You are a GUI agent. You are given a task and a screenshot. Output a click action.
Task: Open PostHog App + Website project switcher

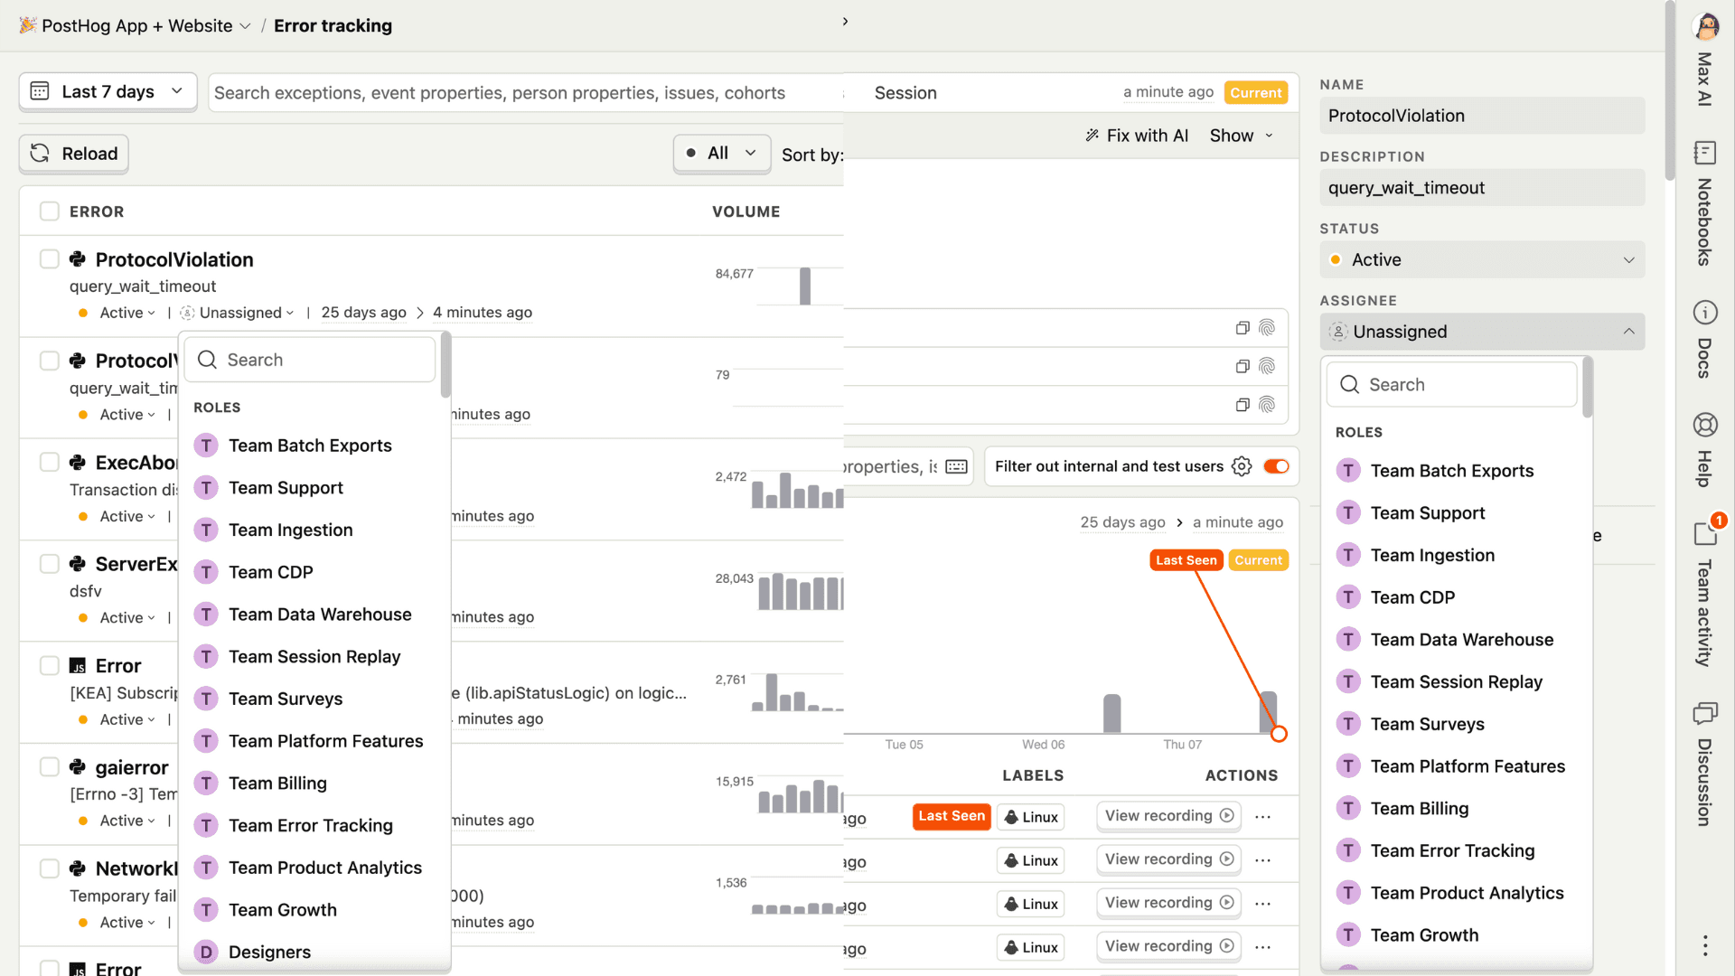(136, 25)
